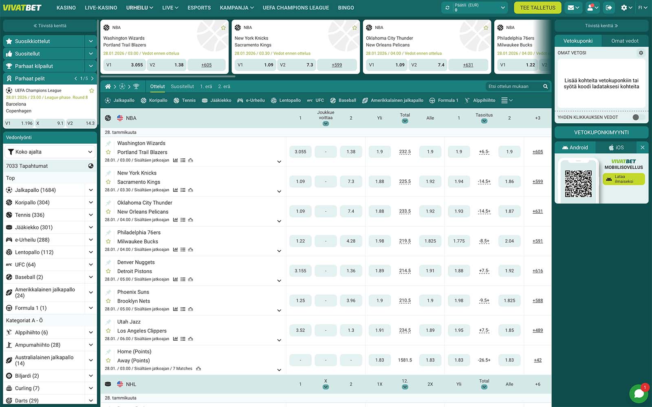This screenshot has width=652, height=407.
Task: Open the Päätili (EUR) account dropdown
Action: [475, 8]
